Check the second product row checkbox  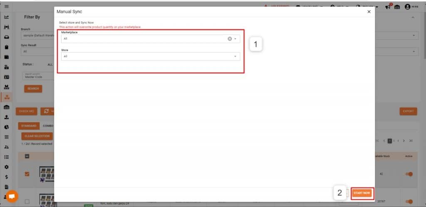click(x=27, y=202)
